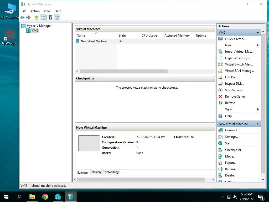Select the VM5 server tree node
Image resolution: width=269 pixels, height=202 pixels.
(x=32, y=31)
